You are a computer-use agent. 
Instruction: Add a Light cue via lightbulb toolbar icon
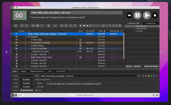click(48, 26)
